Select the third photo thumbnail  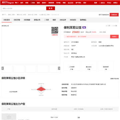click(31, 69)
